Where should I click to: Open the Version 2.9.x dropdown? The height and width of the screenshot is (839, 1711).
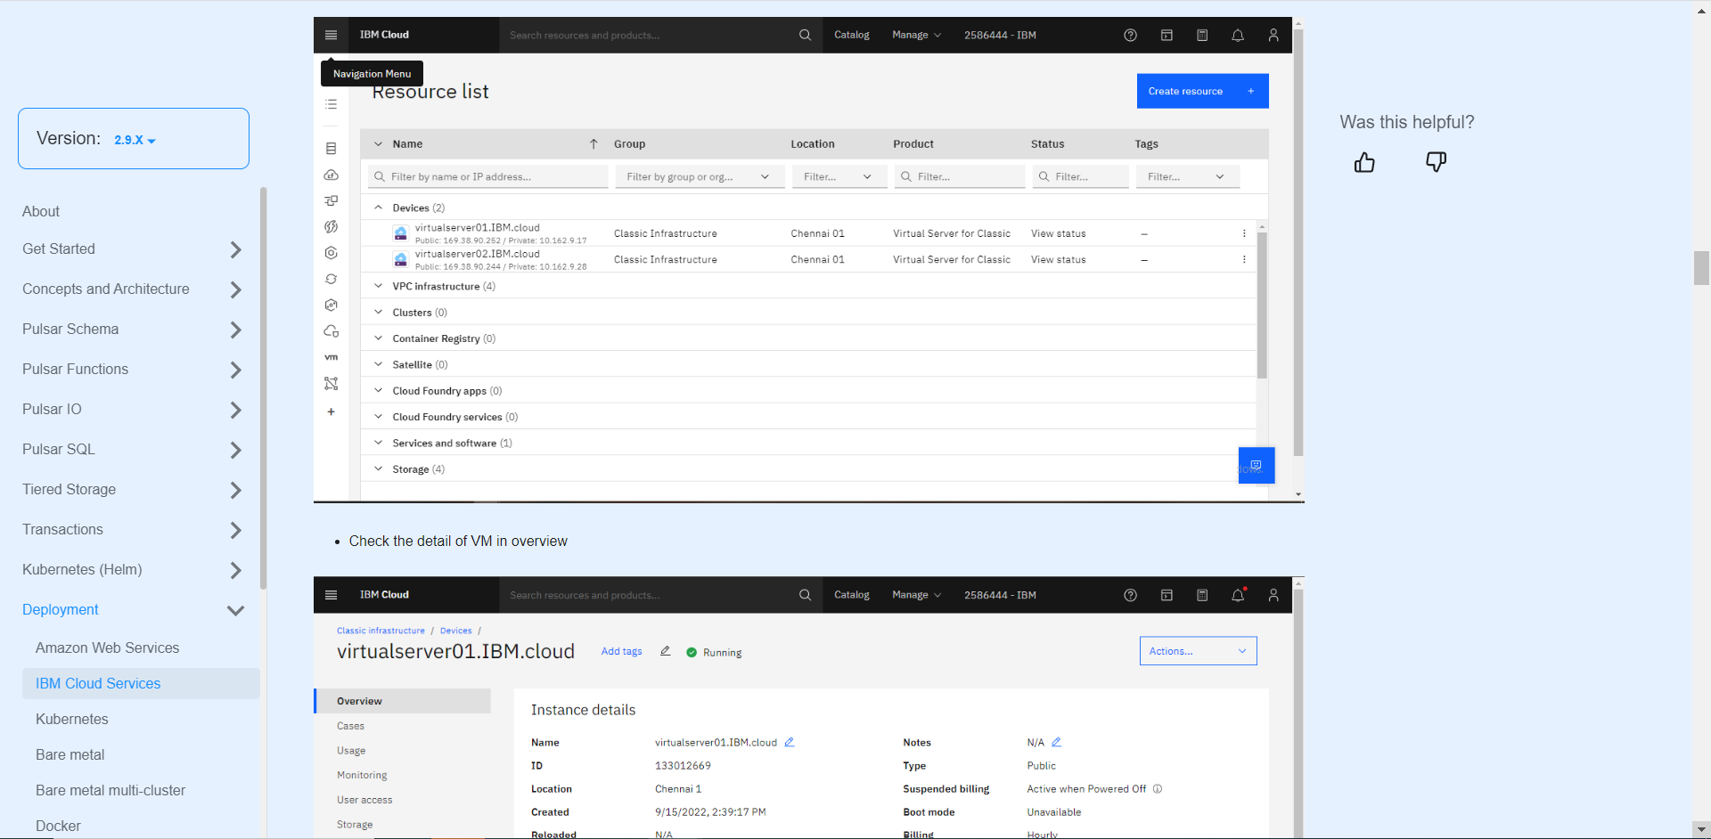(135, 140)
